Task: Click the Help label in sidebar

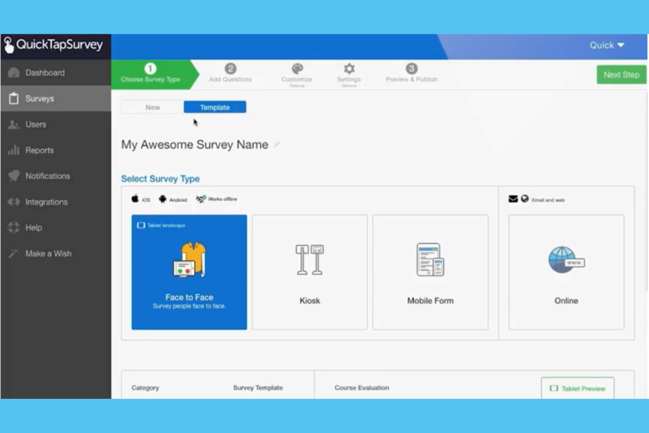Action: [x=34, y=228]
